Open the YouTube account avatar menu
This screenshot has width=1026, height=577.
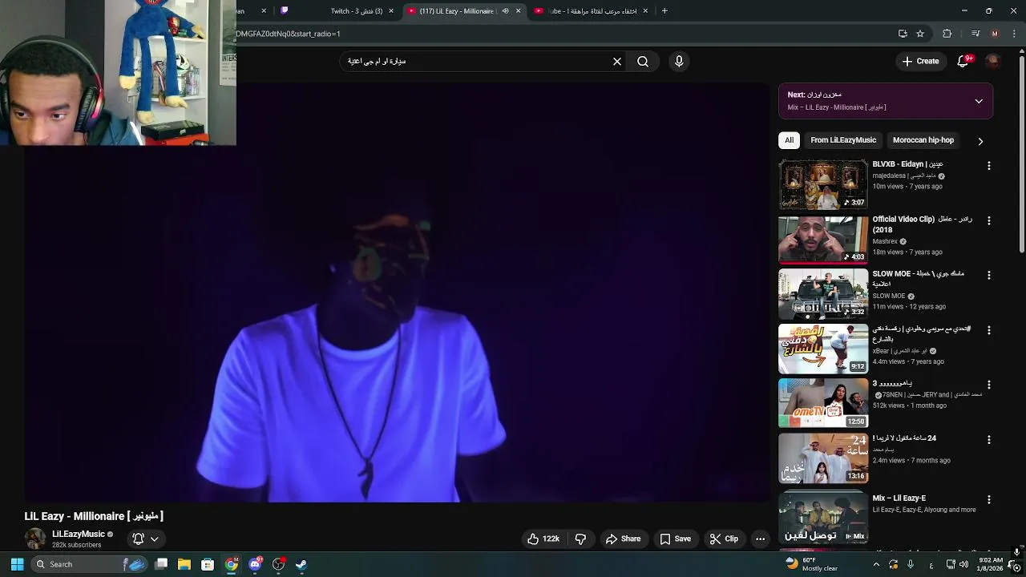pyautogui.click(x=993, y=61)
